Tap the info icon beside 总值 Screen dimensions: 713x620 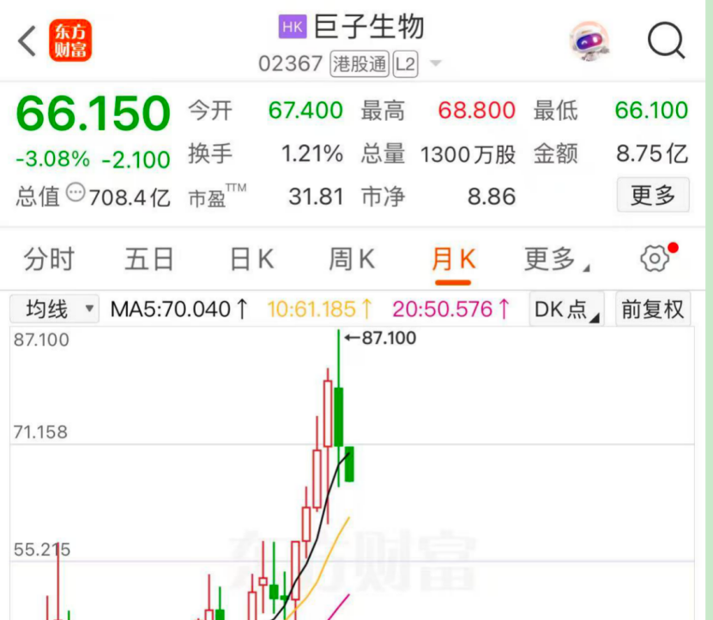76,193
